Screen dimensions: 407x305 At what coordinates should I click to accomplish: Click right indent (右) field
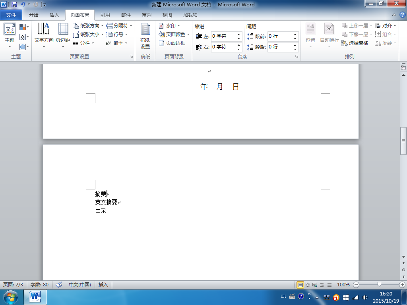[226, 47]
